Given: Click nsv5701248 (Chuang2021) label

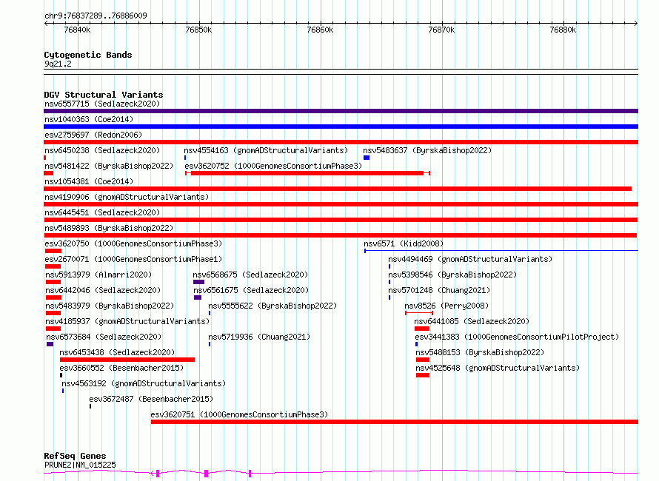Looking at the screenshot, I should pos(439,290).
